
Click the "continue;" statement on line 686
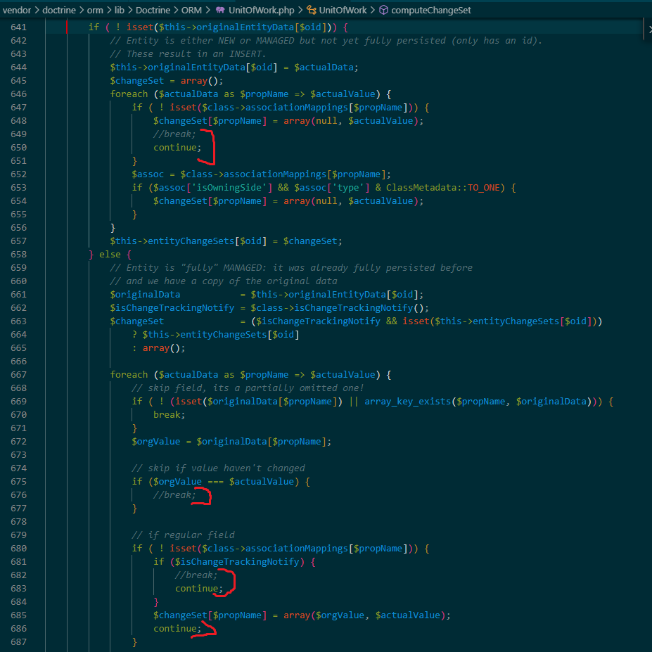point(177,628)
